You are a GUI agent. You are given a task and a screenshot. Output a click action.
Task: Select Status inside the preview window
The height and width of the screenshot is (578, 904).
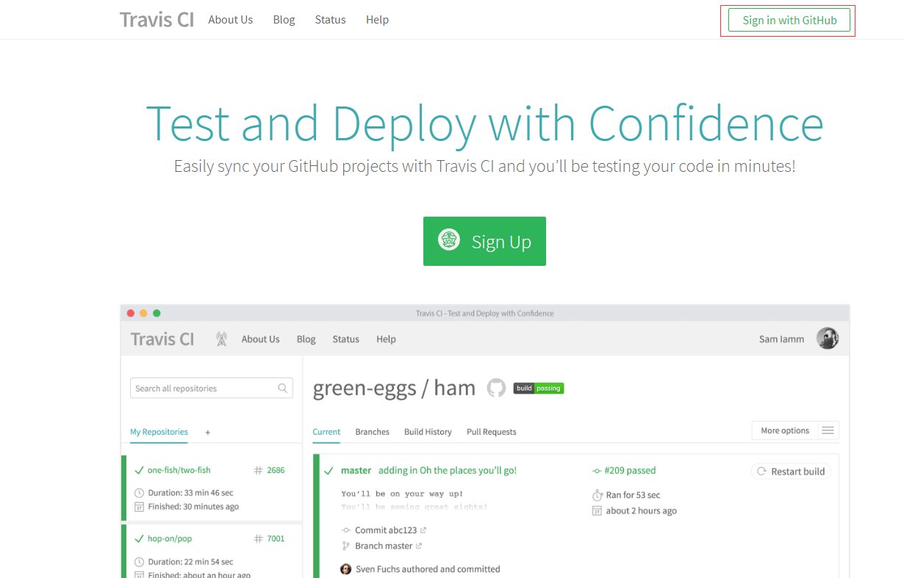point(345,339)
